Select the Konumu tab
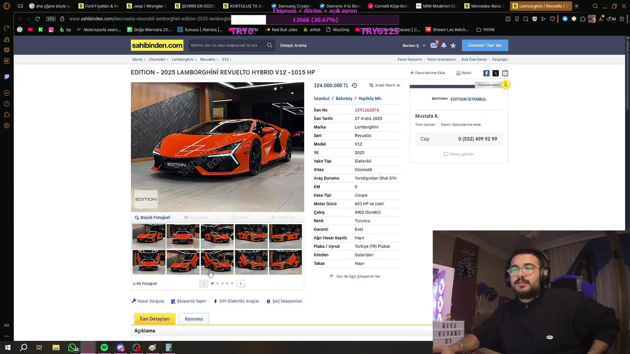Screen dimensions: 630x354 point(194,319)
